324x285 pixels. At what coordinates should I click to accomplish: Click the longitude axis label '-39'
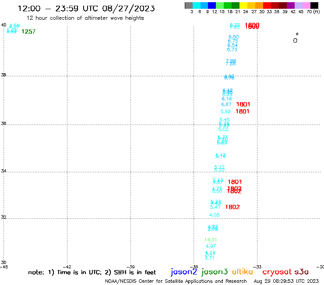[130, 267]
